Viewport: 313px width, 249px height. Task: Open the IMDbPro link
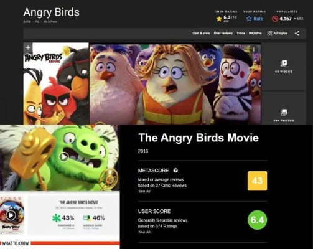coord(255,33)
